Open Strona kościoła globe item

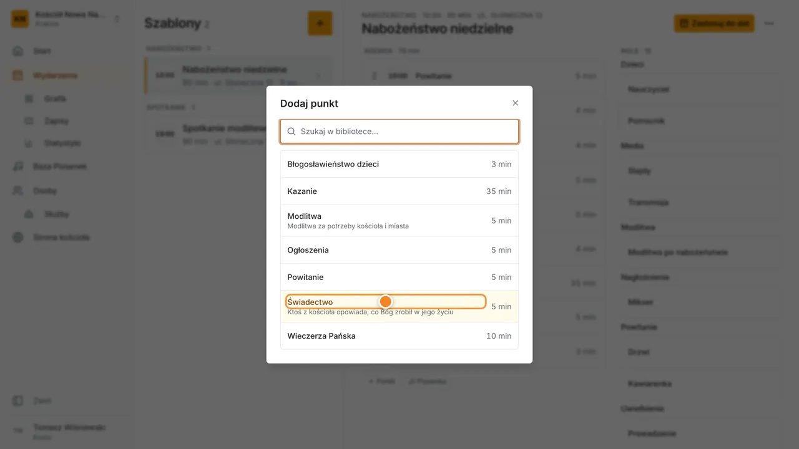tap(62, 238)
